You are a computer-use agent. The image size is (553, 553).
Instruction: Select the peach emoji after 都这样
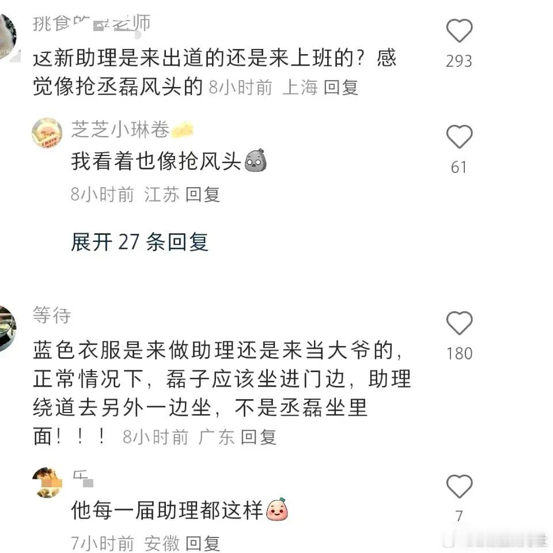[277, 510]
